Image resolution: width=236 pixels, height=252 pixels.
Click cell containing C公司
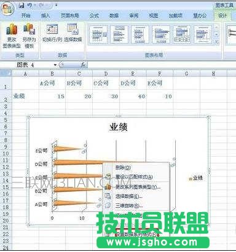106,83
